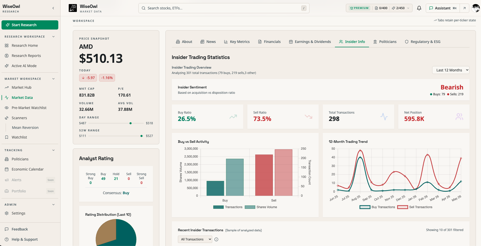Click the Buy shares volume bar
Screen dimensions: 481x246
click(x=235, y=177)
